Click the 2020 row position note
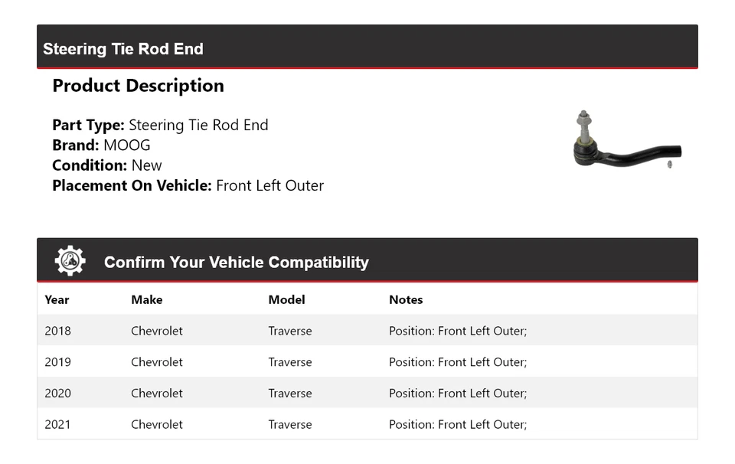 click(x=457, y=394)
